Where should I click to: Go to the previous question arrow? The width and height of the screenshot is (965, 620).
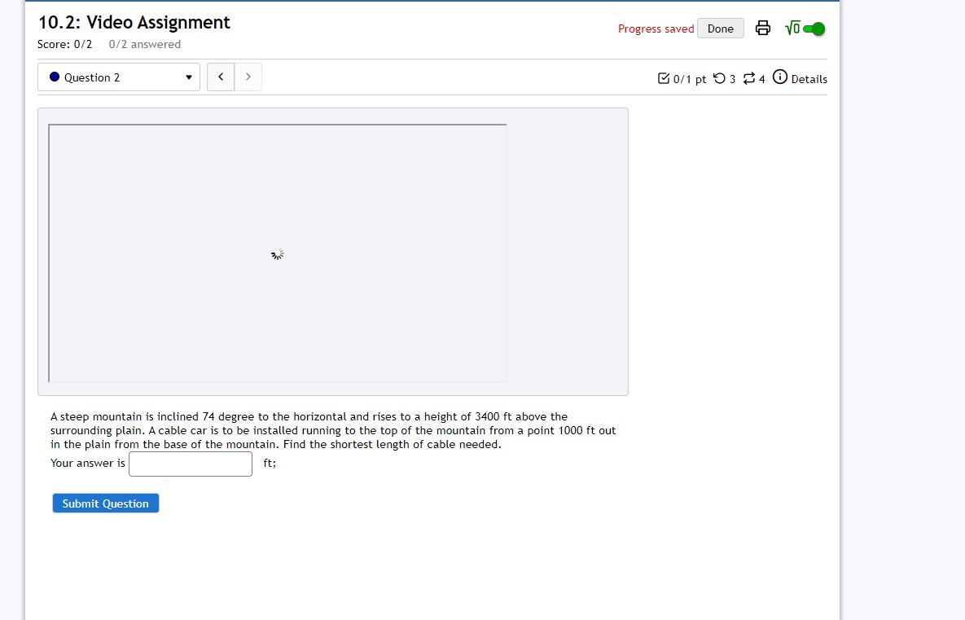click(x=221, y=77)
